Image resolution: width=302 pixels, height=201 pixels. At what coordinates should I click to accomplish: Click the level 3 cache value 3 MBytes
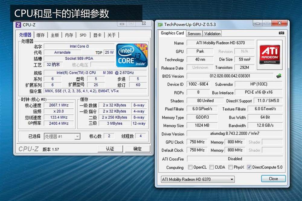pos(114,123)
